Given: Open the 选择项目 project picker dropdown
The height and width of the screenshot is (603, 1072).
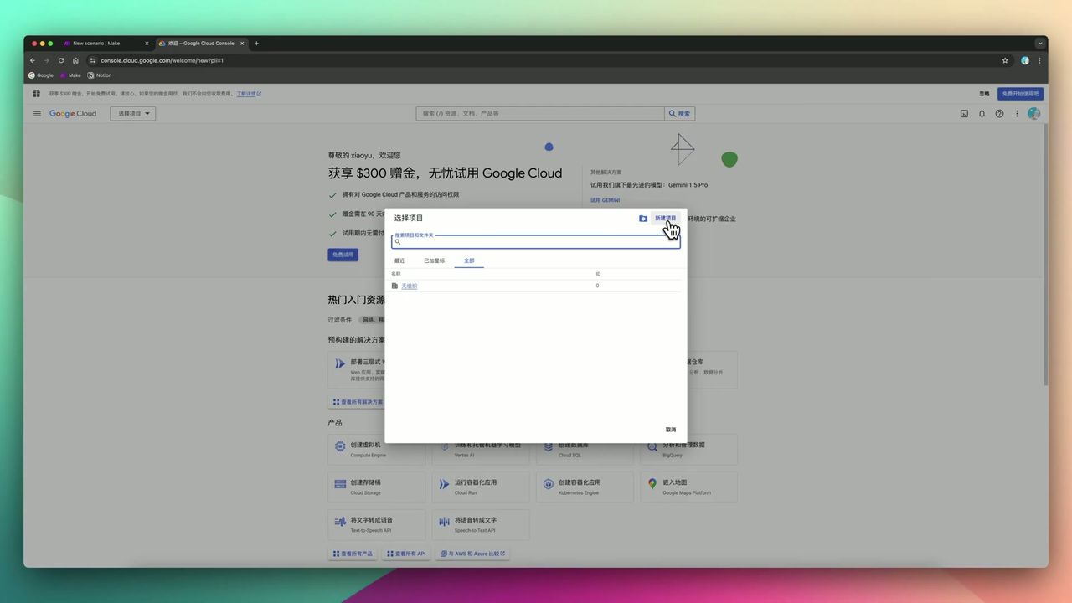Looking at the screenshot, I should (131, 113).
